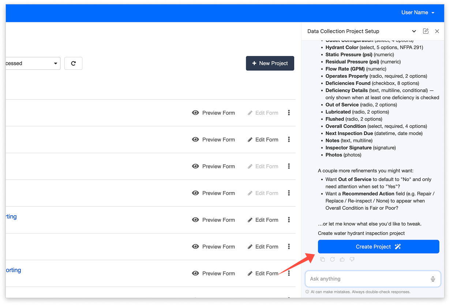The width and height of the screenshot is (450, 305).
Task: Click the 'Hydrant Color' field entry
Action: [374, 47]
